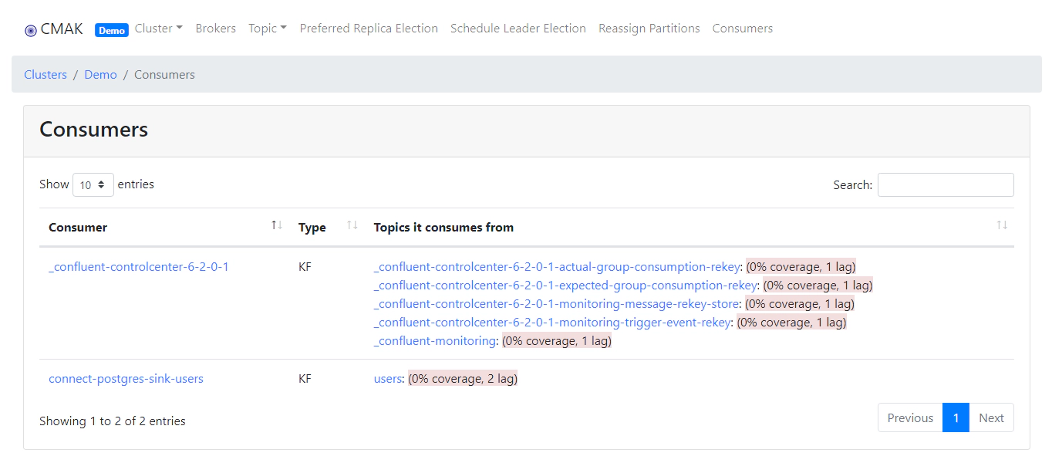The width and height of the screenshot is (1052, 463).
Task: Click 'Showing 1 to 2 of 2 entries'
Action: pyautogui.click(x=113, y=421)
